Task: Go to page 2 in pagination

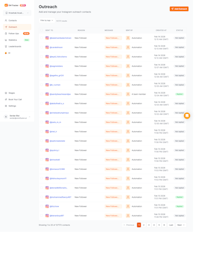Action: click(x=144, y=225)
